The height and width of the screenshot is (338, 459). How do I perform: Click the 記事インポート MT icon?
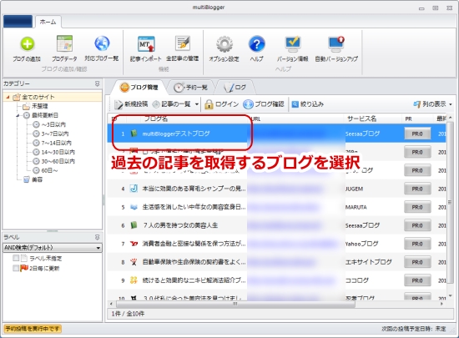[146, 44]
